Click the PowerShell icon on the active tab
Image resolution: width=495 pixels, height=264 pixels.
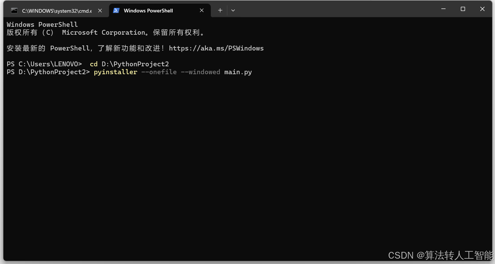(x=116, y=10)
